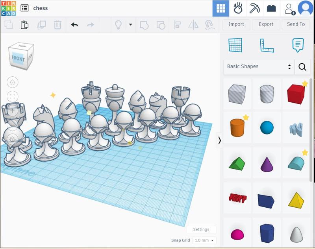Image resolution: width=315 pixels, height=249 pixels.
Task: Open the Bricks editor view
Action: 271,8
